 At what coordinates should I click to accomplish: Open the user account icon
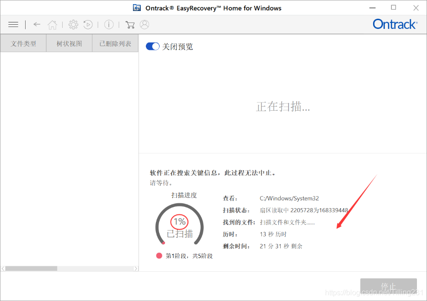[144, 25]
